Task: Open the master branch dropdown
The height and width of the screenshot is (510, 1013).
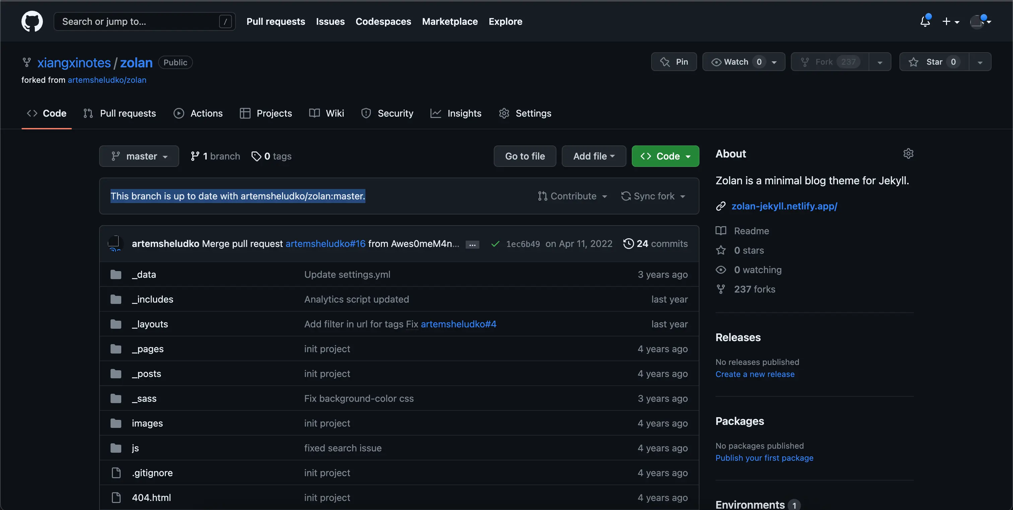Action: tap(139, 156)
